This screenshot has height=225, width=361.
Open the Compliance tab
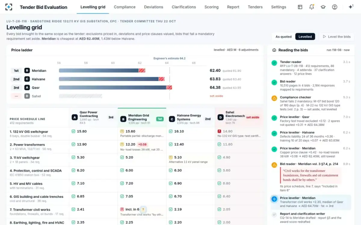125,7
